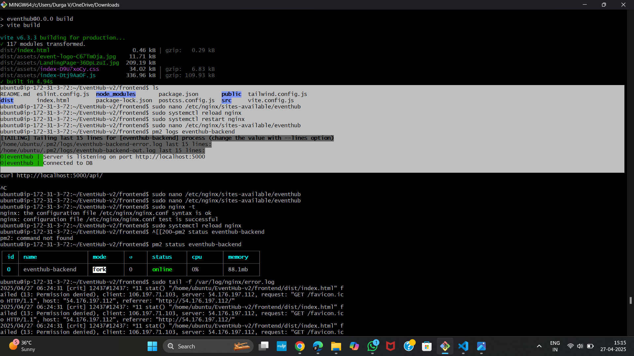Open Visual Studio Code from the taskbar
The height and width of the screenshot is (356, 634).
[463, 346]
